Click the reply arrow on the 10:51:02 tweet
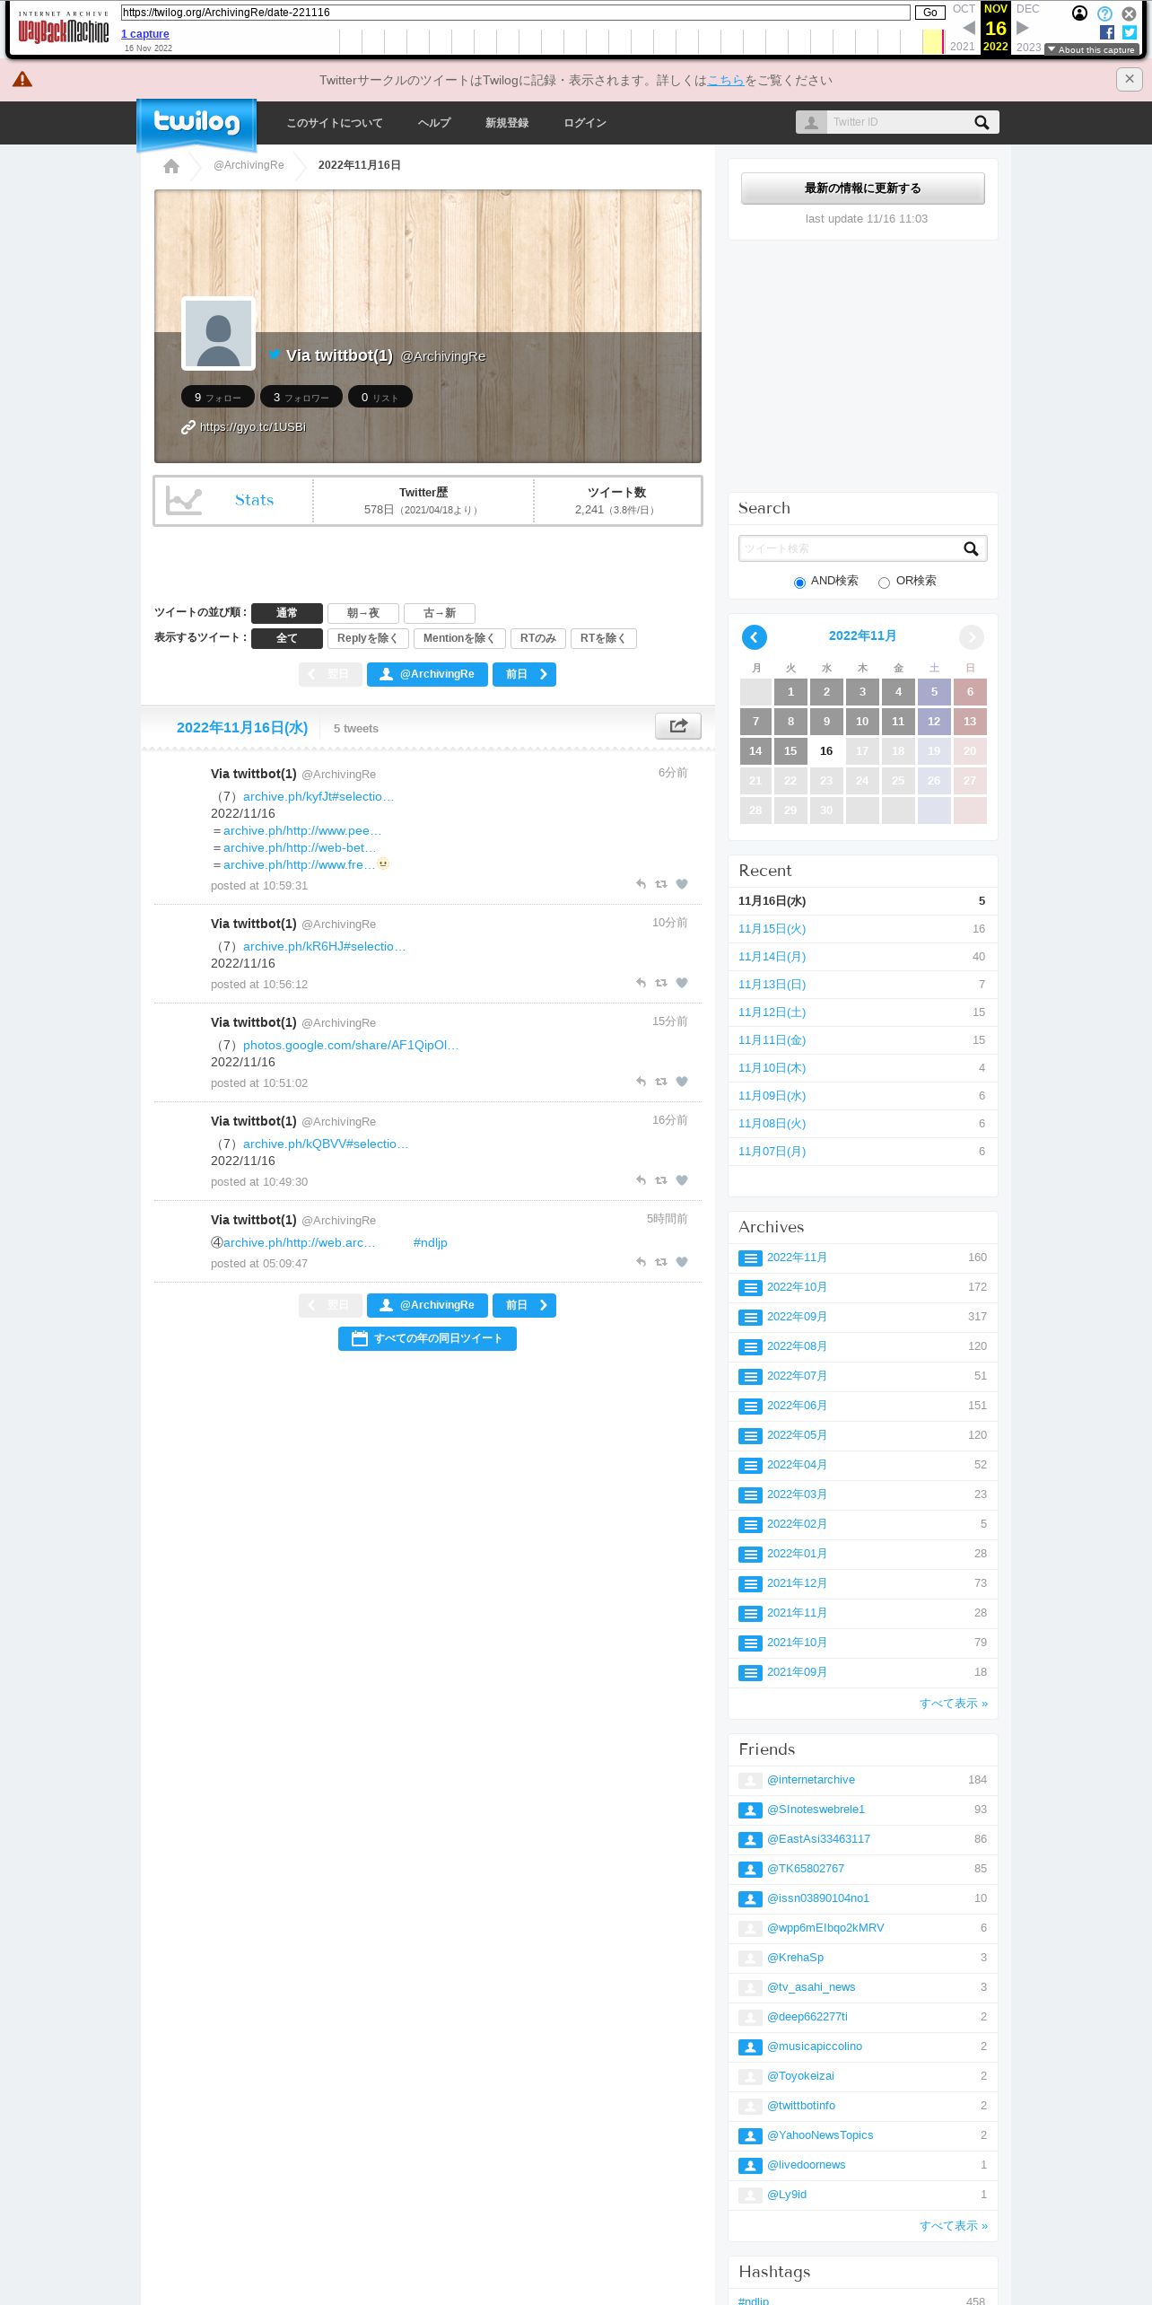This screenshot has height=2305, width=1152. (641, 1082)
